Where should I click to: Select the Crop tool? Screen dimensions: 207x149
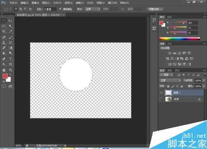[4, 31]
